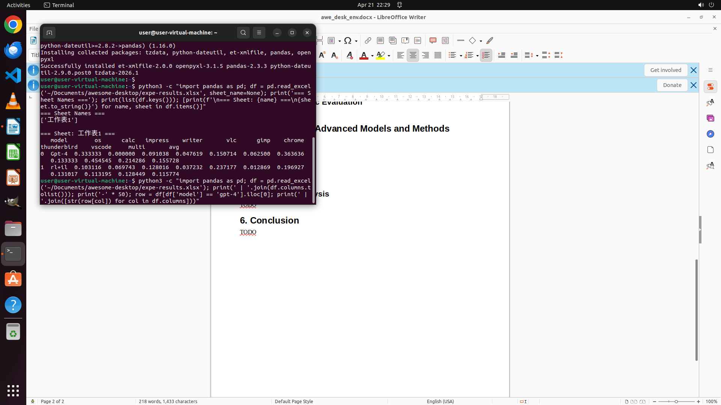The width and height of the screenshot is (721, 405).
Task: Click the Get involved button
Action: pos(665,70)
